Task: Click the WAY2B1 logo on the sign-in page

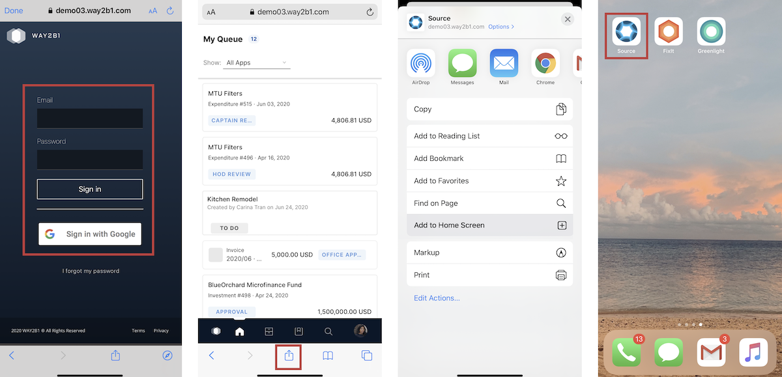Action: [x=34, y=36]
